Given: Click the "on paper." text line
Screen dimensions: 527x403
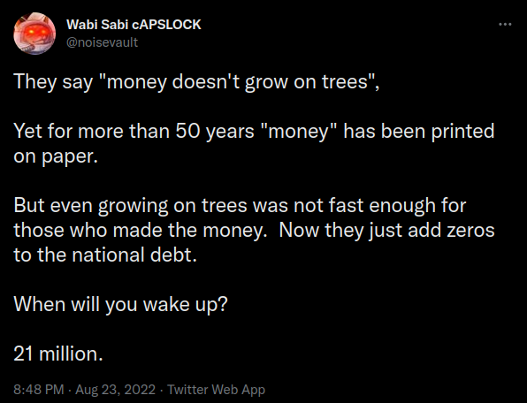Looking at the screenshot, I should pyautogui.click(x=56, y=156).
